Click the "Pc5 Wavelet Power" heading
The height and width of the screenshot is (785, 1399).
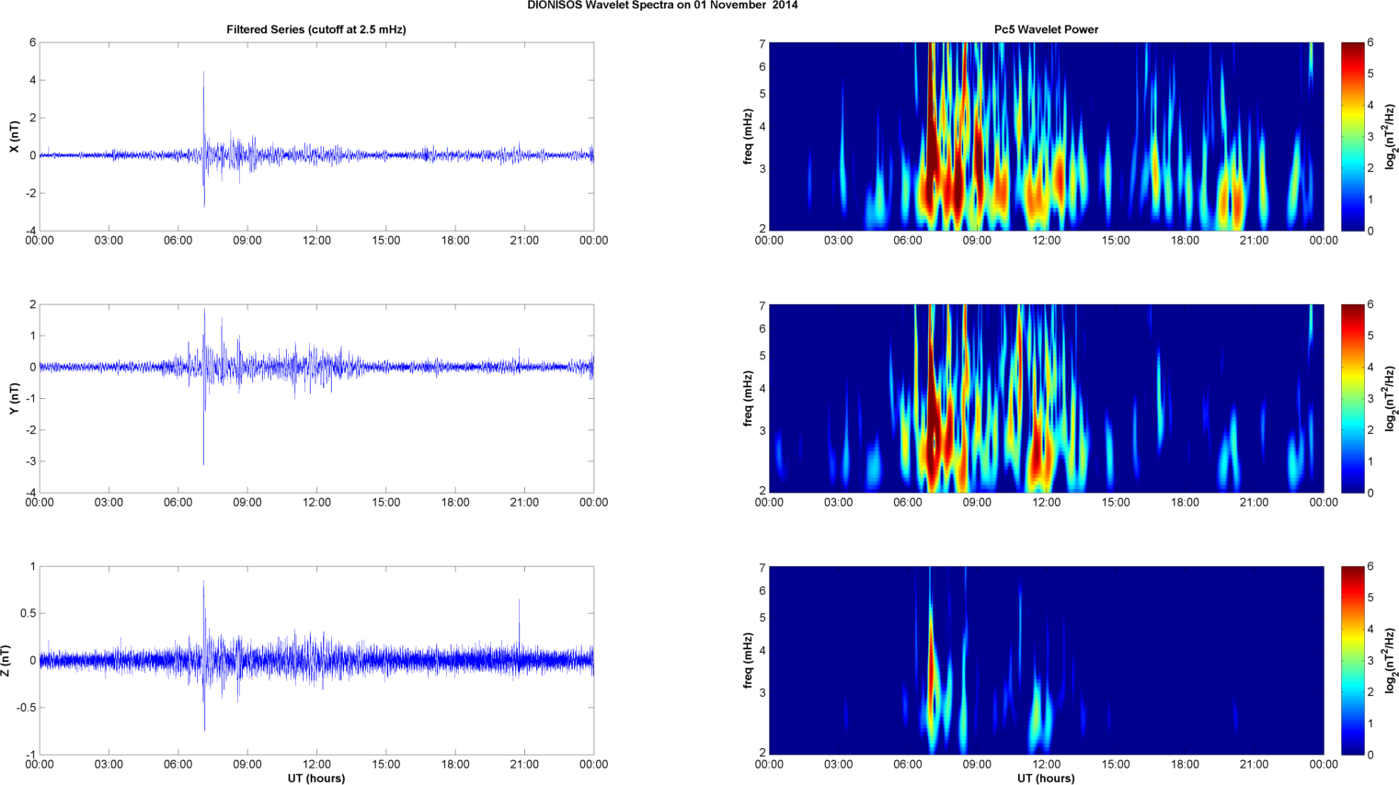click(1046, 29)
